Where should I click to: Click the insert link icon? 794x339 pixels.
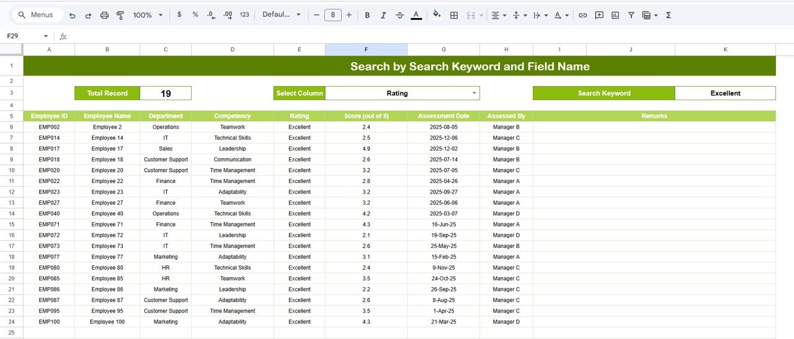coord(582,15)
